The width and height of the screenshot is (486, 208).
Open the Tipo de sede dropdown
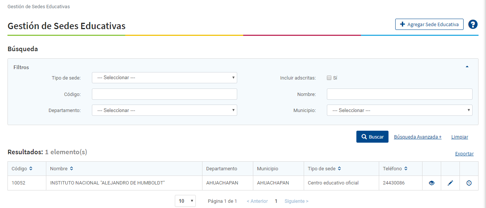coord(164,78)
